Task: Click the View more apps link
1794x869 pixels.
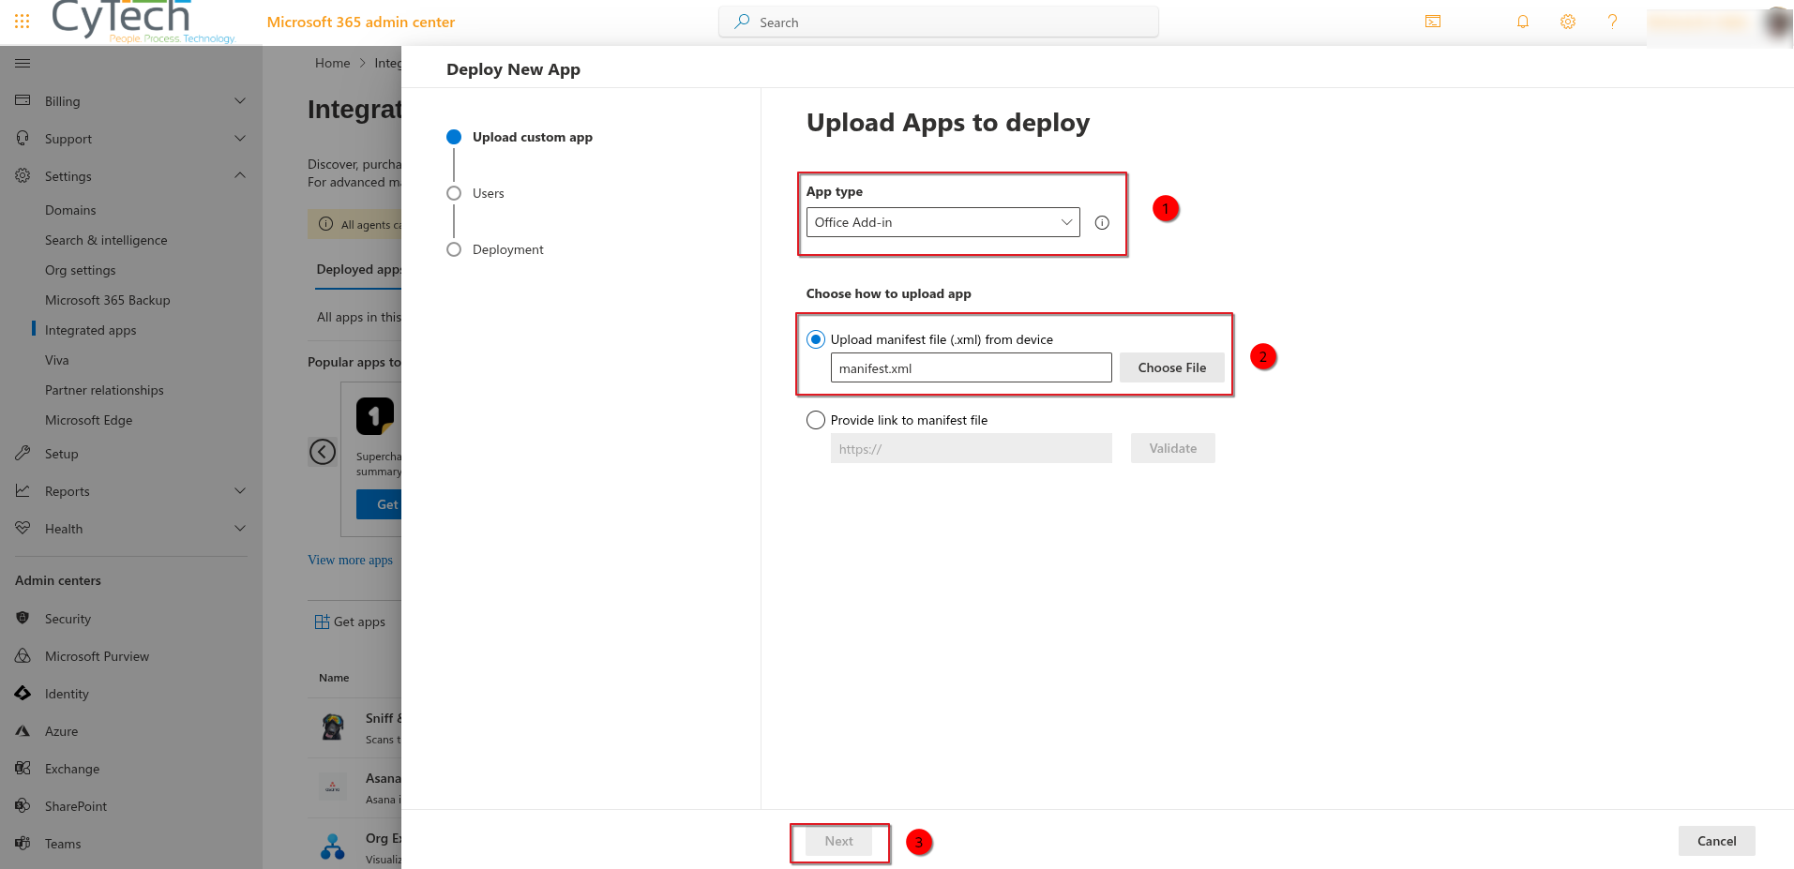Action: [x=351, y=560]
